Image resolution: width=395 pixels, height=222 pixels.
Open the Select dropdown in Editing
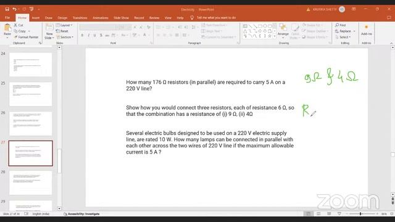[343, 37]
